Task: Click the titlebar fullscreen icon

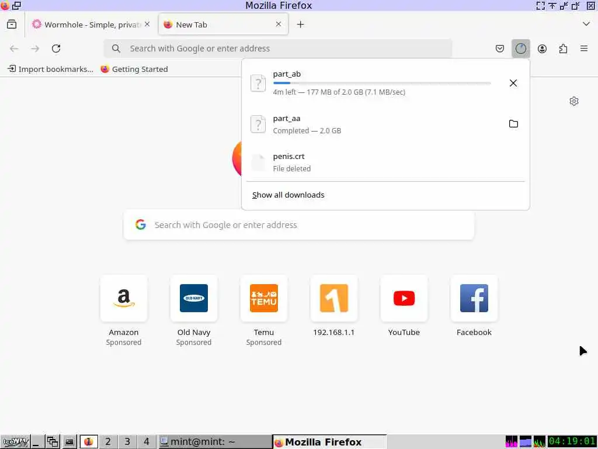Action: point(540,5)
